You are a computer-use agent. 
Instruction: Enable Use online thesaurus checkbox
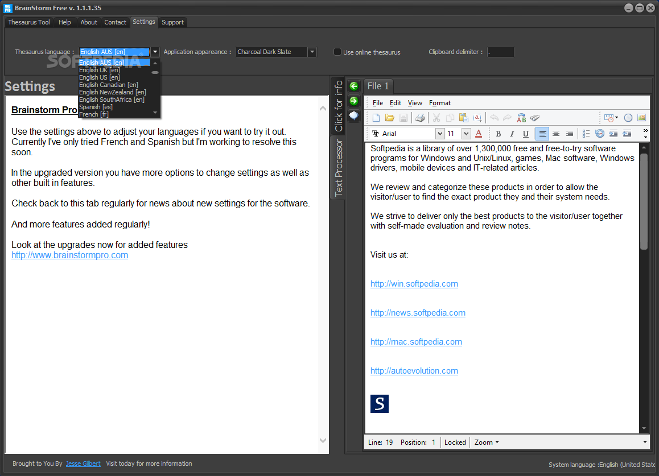[337, 52]
